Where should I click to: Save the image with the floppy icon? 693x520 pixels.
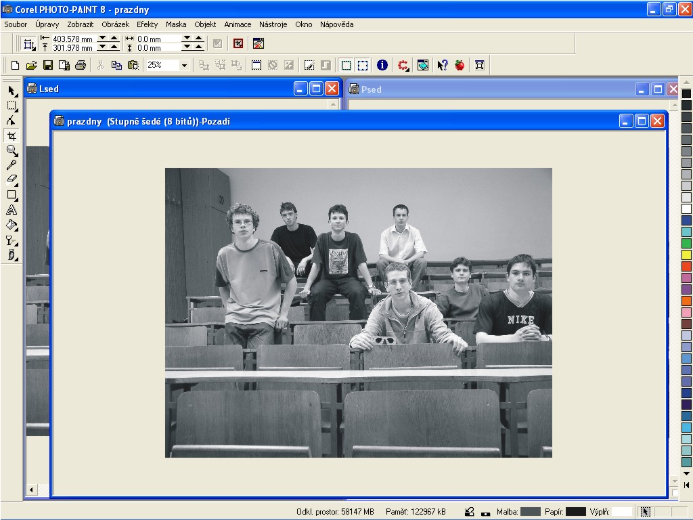pyautogui.click(x=48, y=66)
